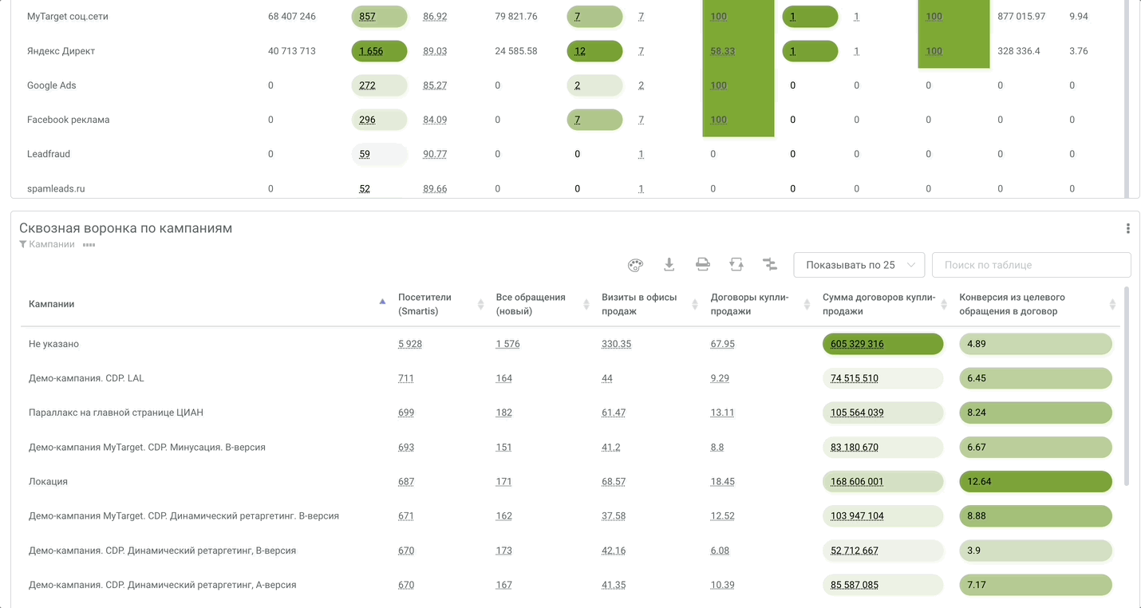Viewport: 1141px width, 608px height.
Task: Click the Кампании filter funnel icon
Action: 23,245
